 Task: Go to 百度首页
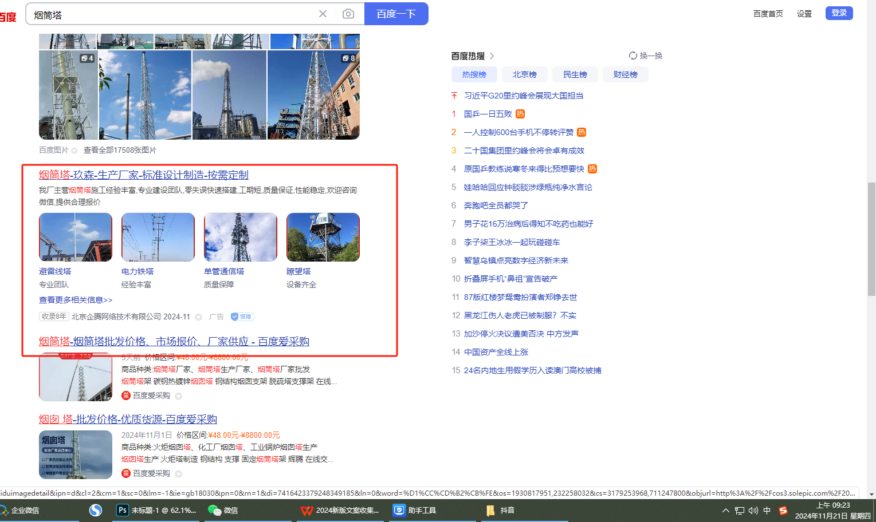coord(768,14)
